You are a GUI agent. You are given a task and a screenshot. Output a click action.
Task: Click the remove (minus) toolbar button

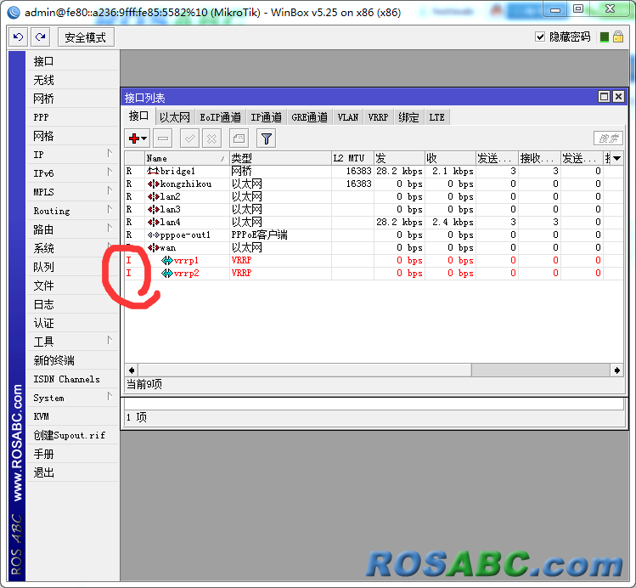[163, 139]
